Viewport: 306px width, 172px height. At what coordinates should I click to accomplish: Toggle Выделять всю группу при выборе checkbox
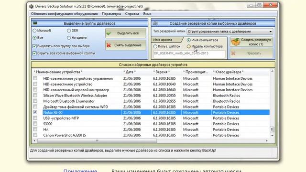[x=34, y=46]
